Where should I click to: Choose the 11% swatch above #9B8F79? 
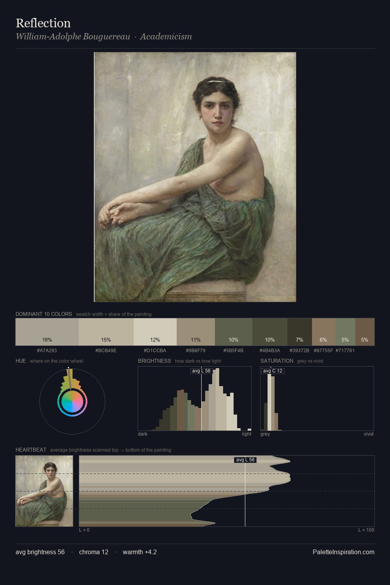pos(196,332)
